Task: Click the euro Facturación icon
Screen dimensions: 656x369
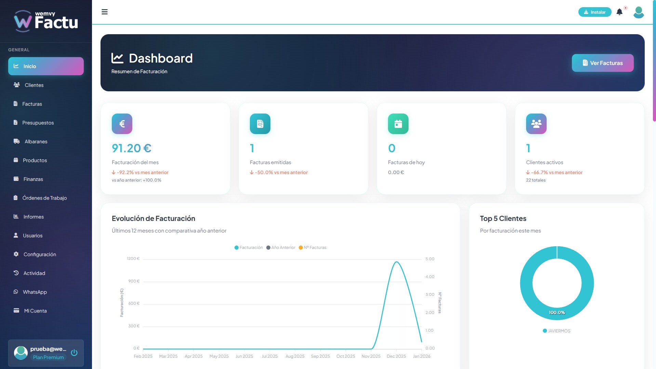Action: pyautogui.click(x=122, y=124)
